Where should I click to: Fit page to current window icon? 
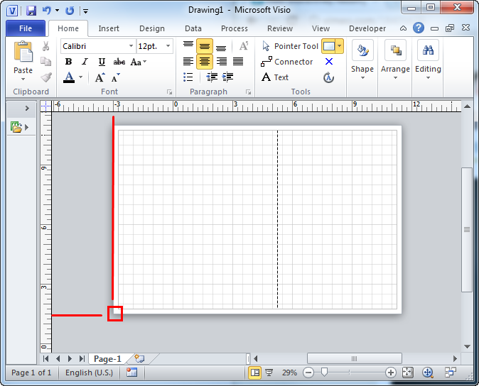pos(407,373)
